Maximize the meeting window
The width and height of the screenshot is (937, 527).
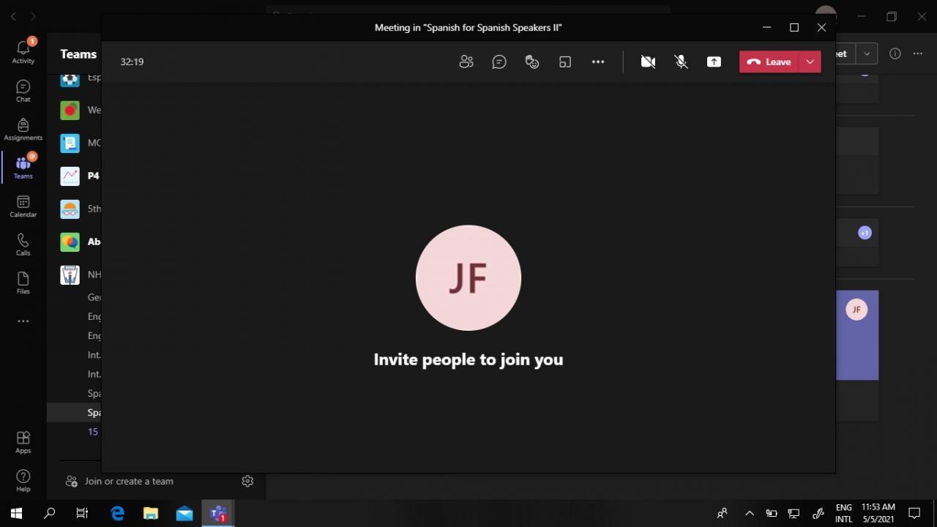click(x=794, y=28)
